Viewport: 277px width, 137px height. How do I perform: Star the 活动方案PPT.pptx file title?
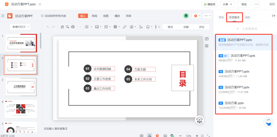(40, 4)
